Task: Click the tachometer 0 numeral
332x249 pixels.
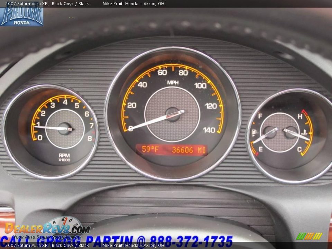Action: [x=40, y=138]
